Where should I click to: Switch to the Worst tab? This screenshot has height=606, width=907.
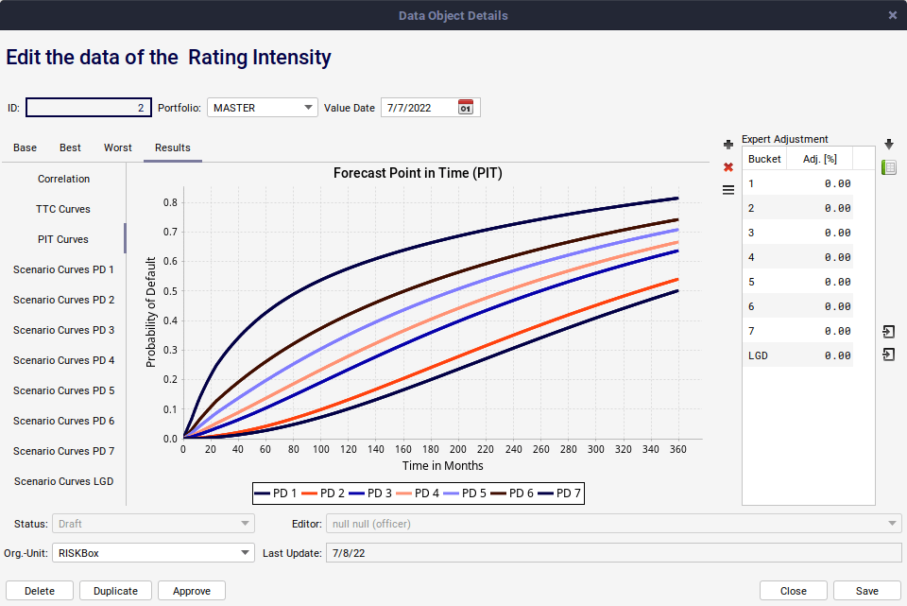(118, 147)
